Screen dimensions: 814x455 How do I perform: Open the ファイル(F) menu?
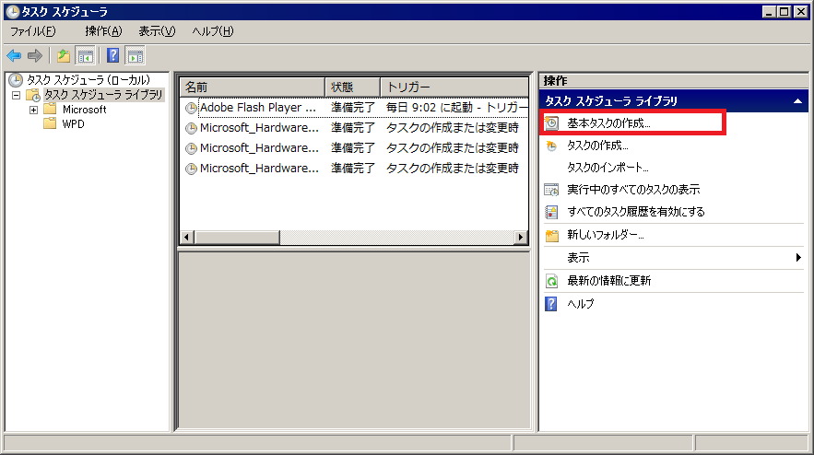click(32, 31)
